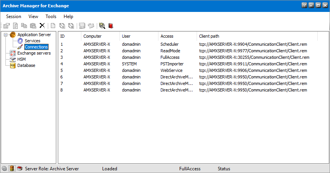Image resolution: width=330 pixels, height=173 pixels.
Task: Collapse the Application Server tree node
Action: click(x=5, y=35)
